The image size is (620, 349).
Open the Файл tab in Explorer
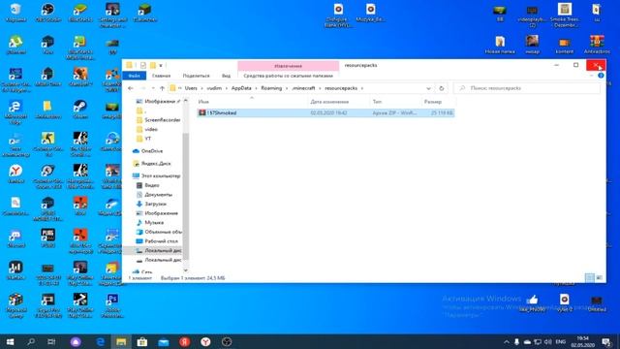click(134, 76)
